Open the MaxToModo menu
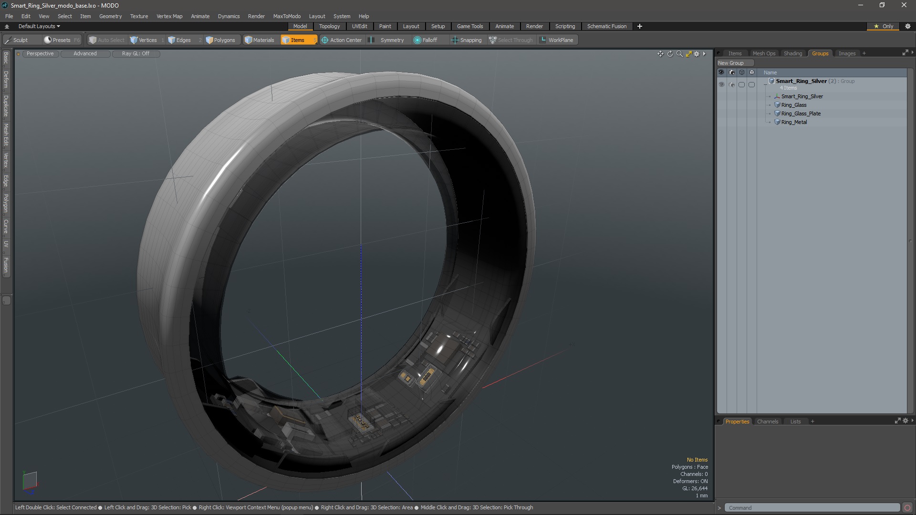The height and width of the screenshot is (515, 916). point(287,16)
